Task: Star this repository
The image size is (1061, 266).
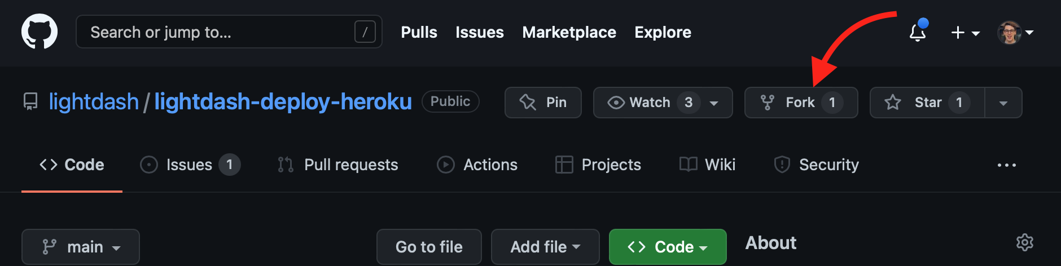Action: (927, 103)
